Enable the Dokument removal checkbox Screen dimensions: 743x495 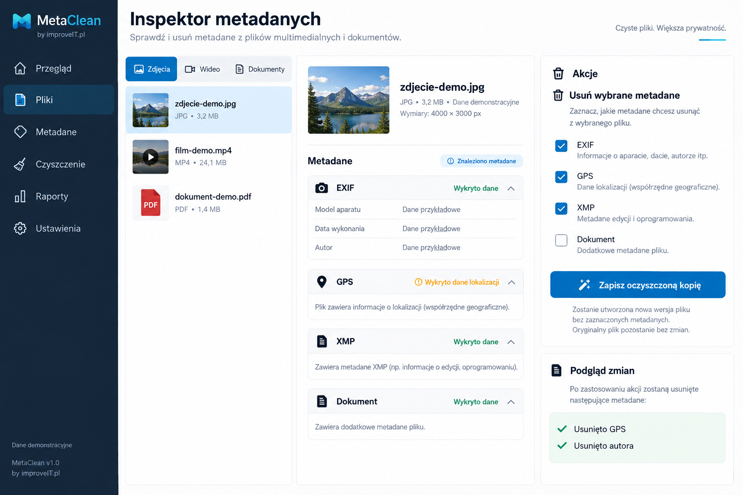tap(561, 240)
